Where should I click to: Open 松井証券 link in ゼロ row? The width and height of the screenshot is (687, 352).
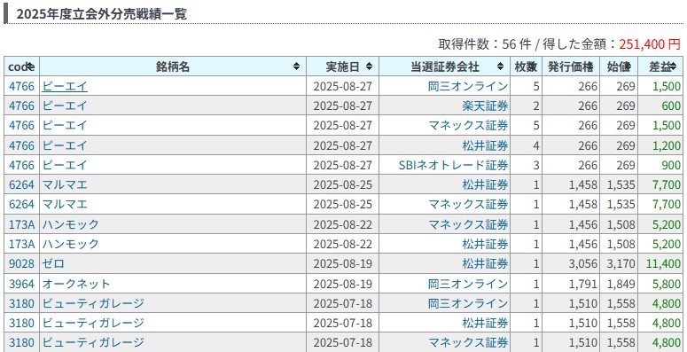485,264
